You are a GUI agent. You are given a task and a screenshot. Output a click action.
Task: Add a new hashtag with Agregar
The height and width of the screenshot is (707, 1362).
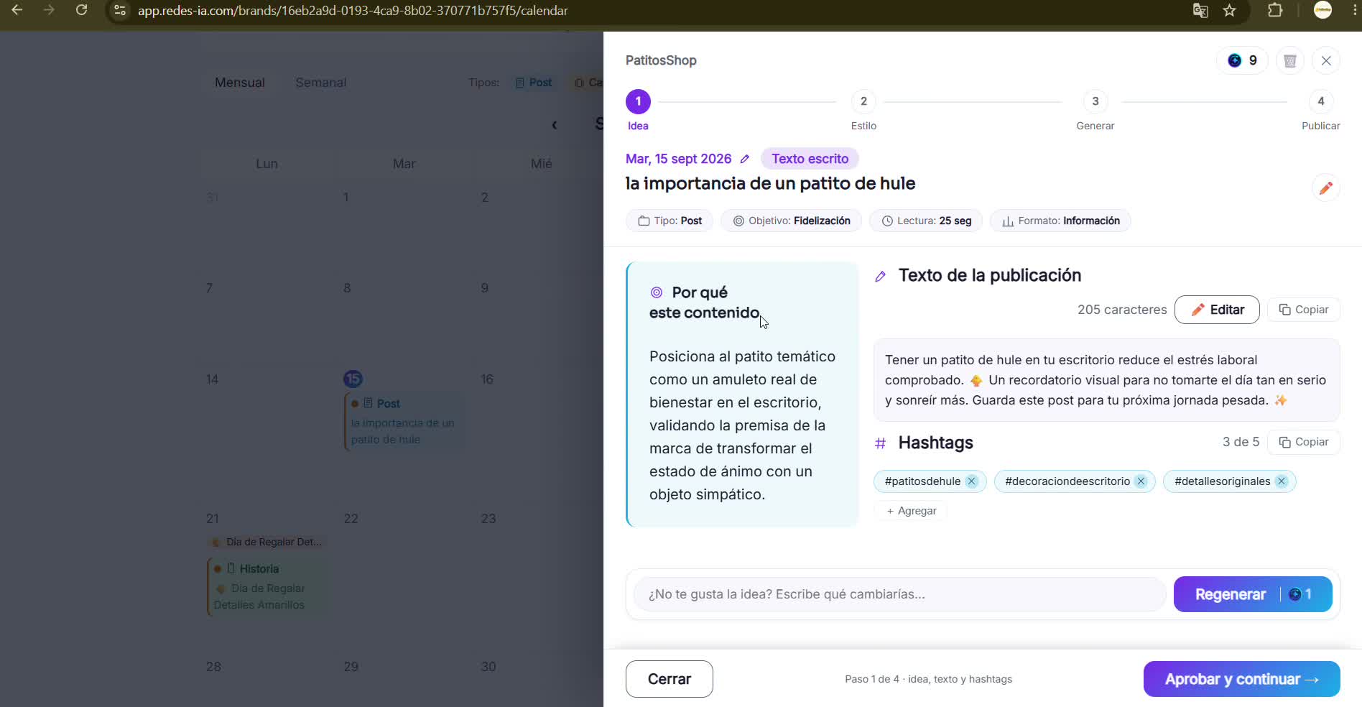(911, 511)
